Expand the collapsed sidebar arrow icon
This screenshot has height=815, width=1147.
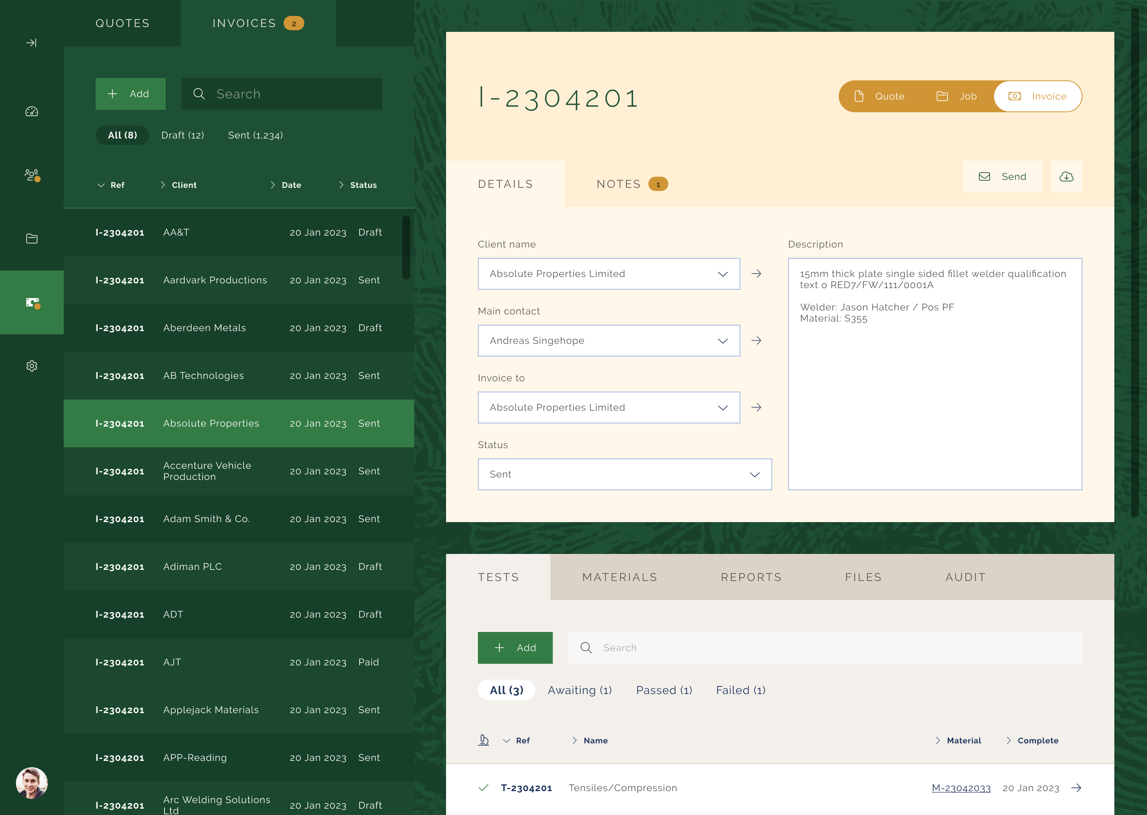pyautogui.click(x=31, y=43)
